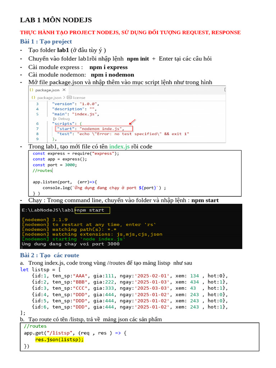Click the bold text "npm i nodemon"
Screen dimensions: 276x368
112,75
